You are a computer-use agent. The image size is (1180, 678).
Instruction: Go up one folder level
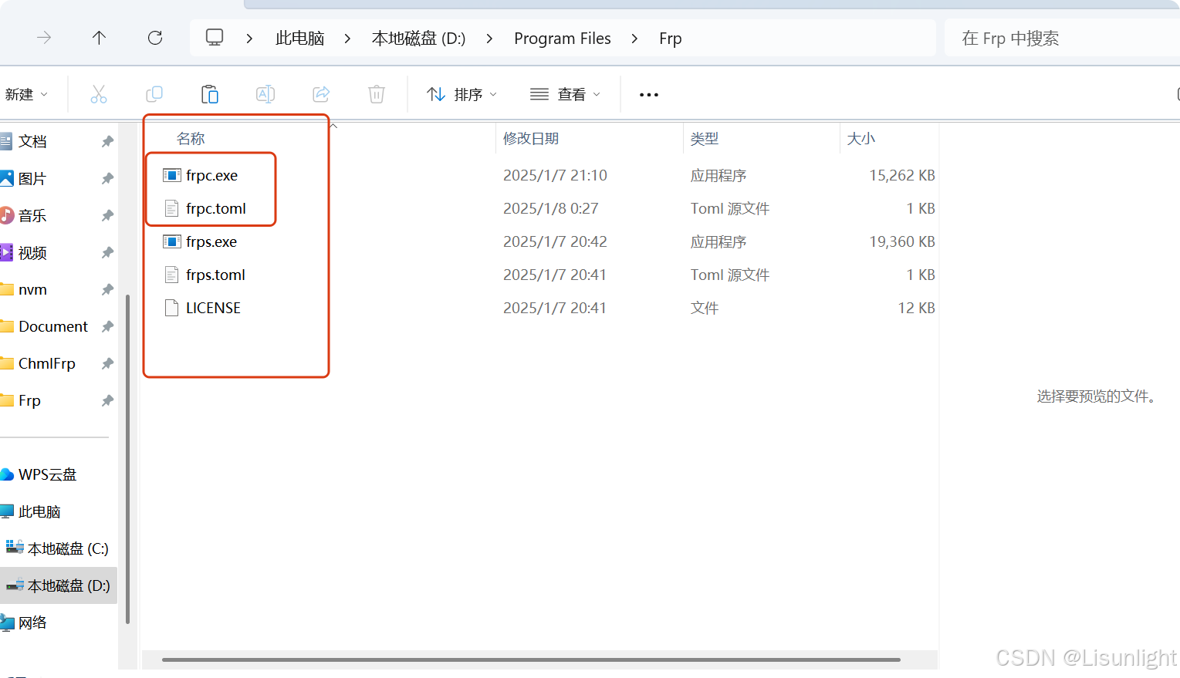99,38
